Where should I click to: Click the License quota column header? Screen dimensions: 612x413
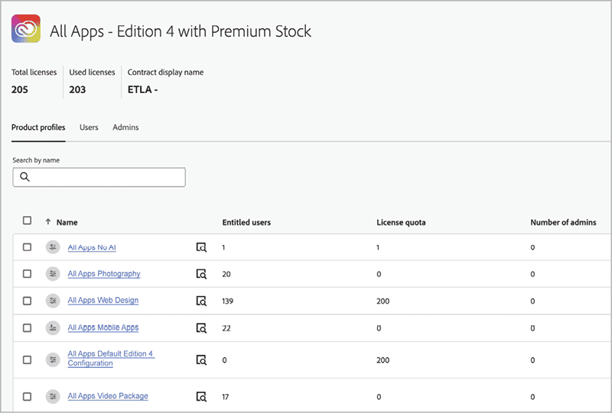[401, 222]
